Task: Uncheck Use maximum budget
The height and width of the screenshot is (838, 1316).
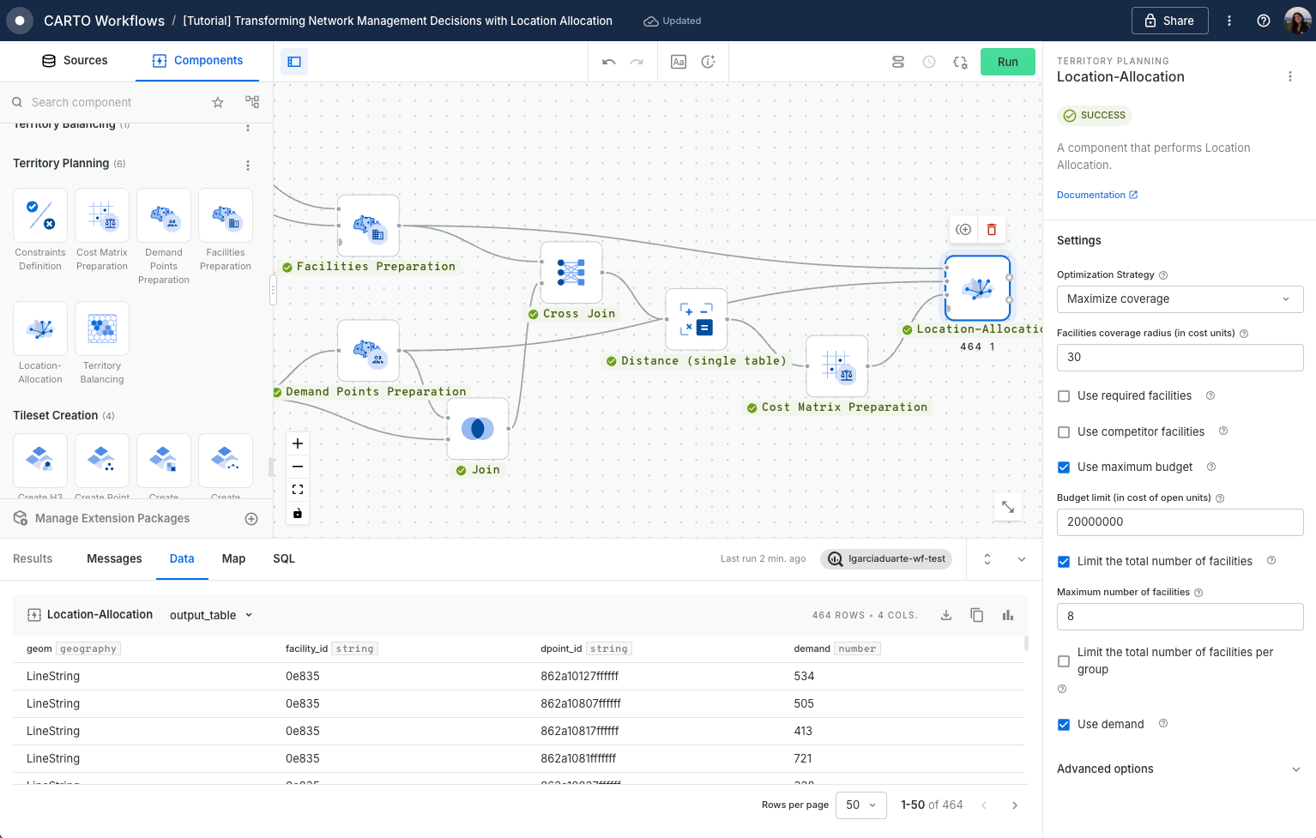Action: 1064,467
